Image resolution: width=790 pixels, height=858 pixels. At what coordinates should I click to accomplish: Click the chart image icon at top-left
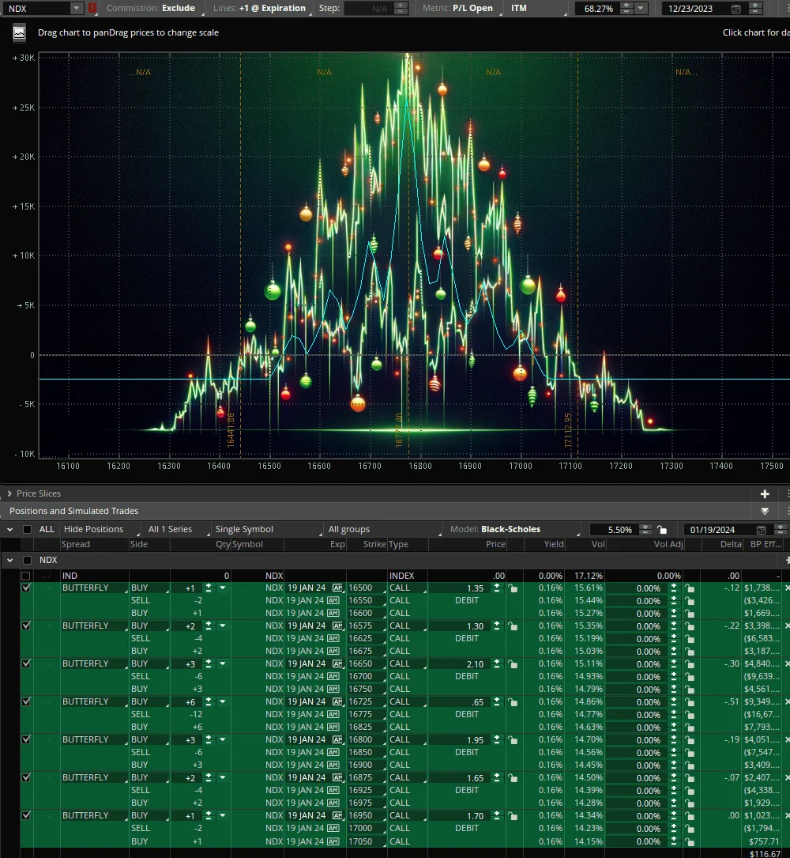pos(19,33)
